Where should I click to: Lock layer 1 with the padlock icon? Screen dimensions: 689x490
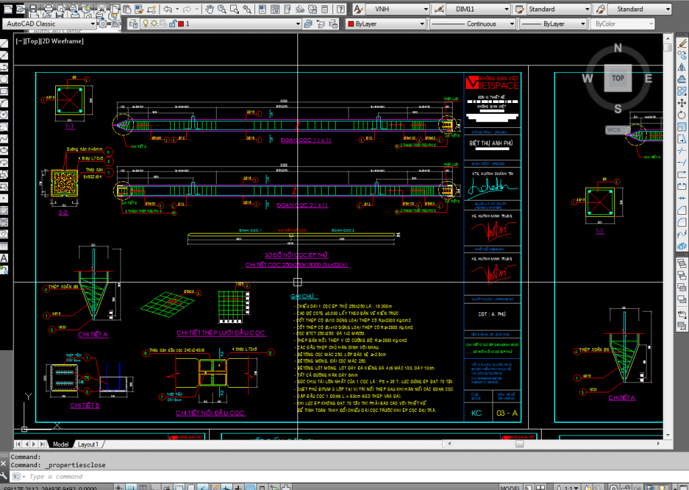(173, 24)
